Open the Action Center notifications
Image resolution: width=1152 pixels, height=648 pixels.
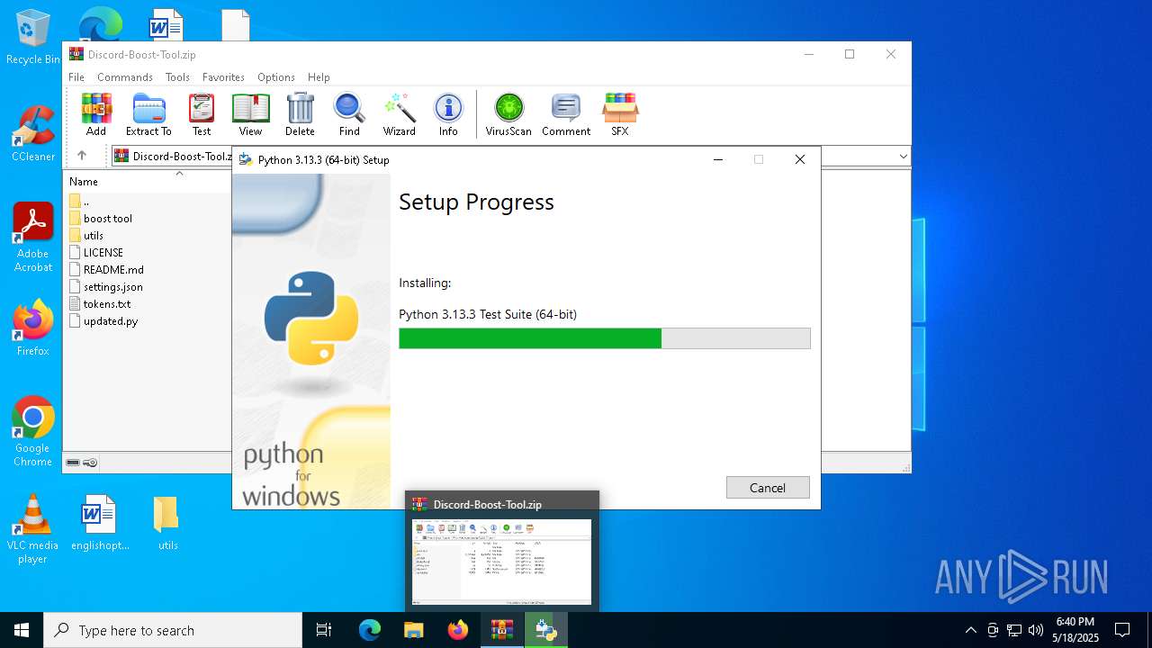(x=1122, y=630)
